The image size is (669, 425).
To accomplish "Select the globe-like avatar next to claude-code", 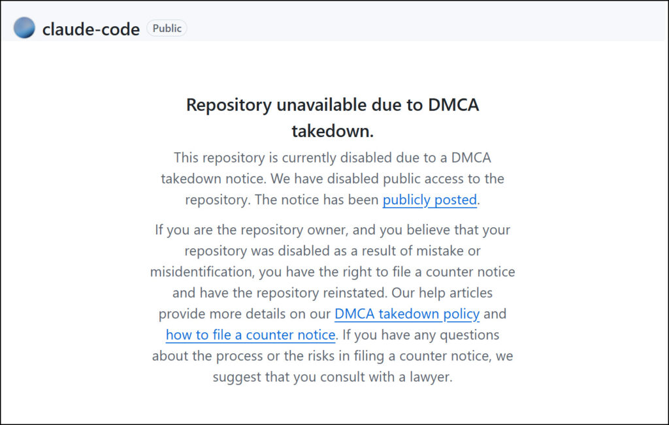I will pyautogui.click(x=24, y=27).
